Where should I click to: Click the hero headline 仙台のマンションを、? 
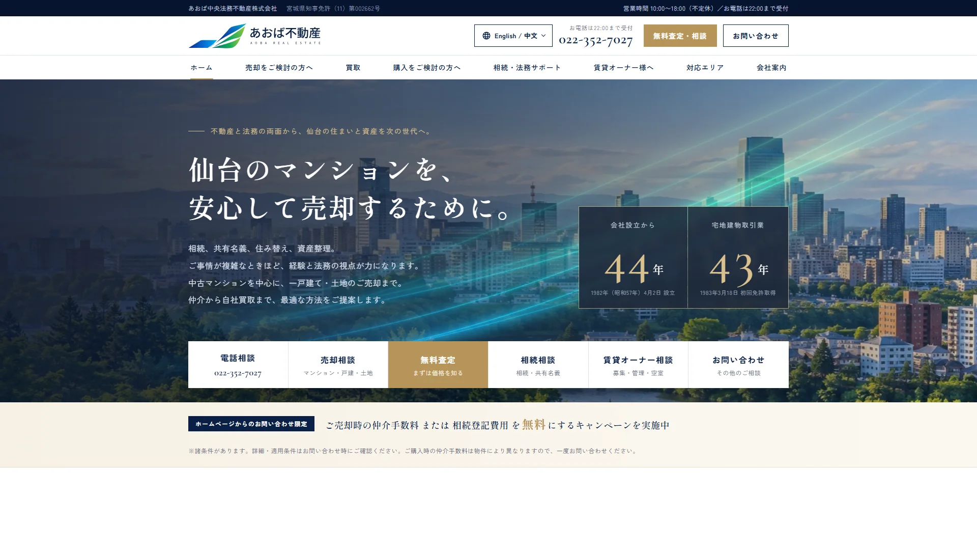pos(322,170)
